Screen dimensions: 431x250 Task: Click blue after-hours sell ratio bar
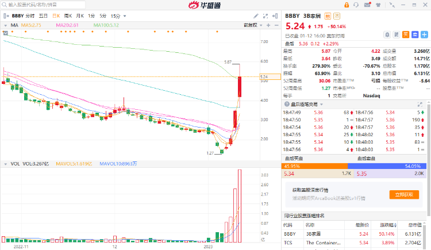[x=387, y=166]
